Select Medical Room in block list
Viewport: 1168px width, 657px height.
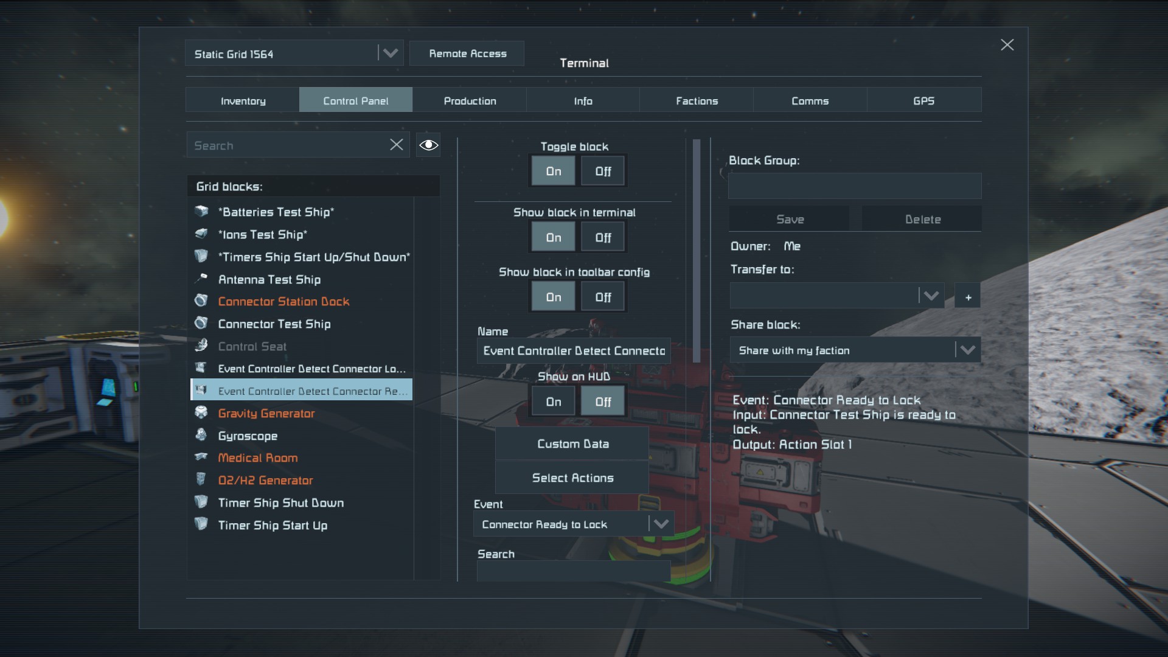[x=302, y=457]
